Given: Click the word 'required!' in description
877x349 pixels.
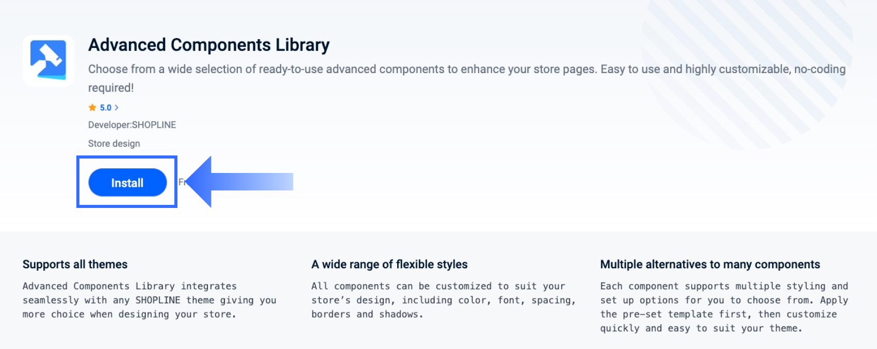Looking at the screenshot, I should [111, 88].
